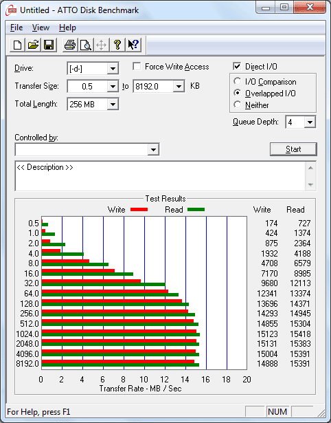Click the read value 12113

300,283
